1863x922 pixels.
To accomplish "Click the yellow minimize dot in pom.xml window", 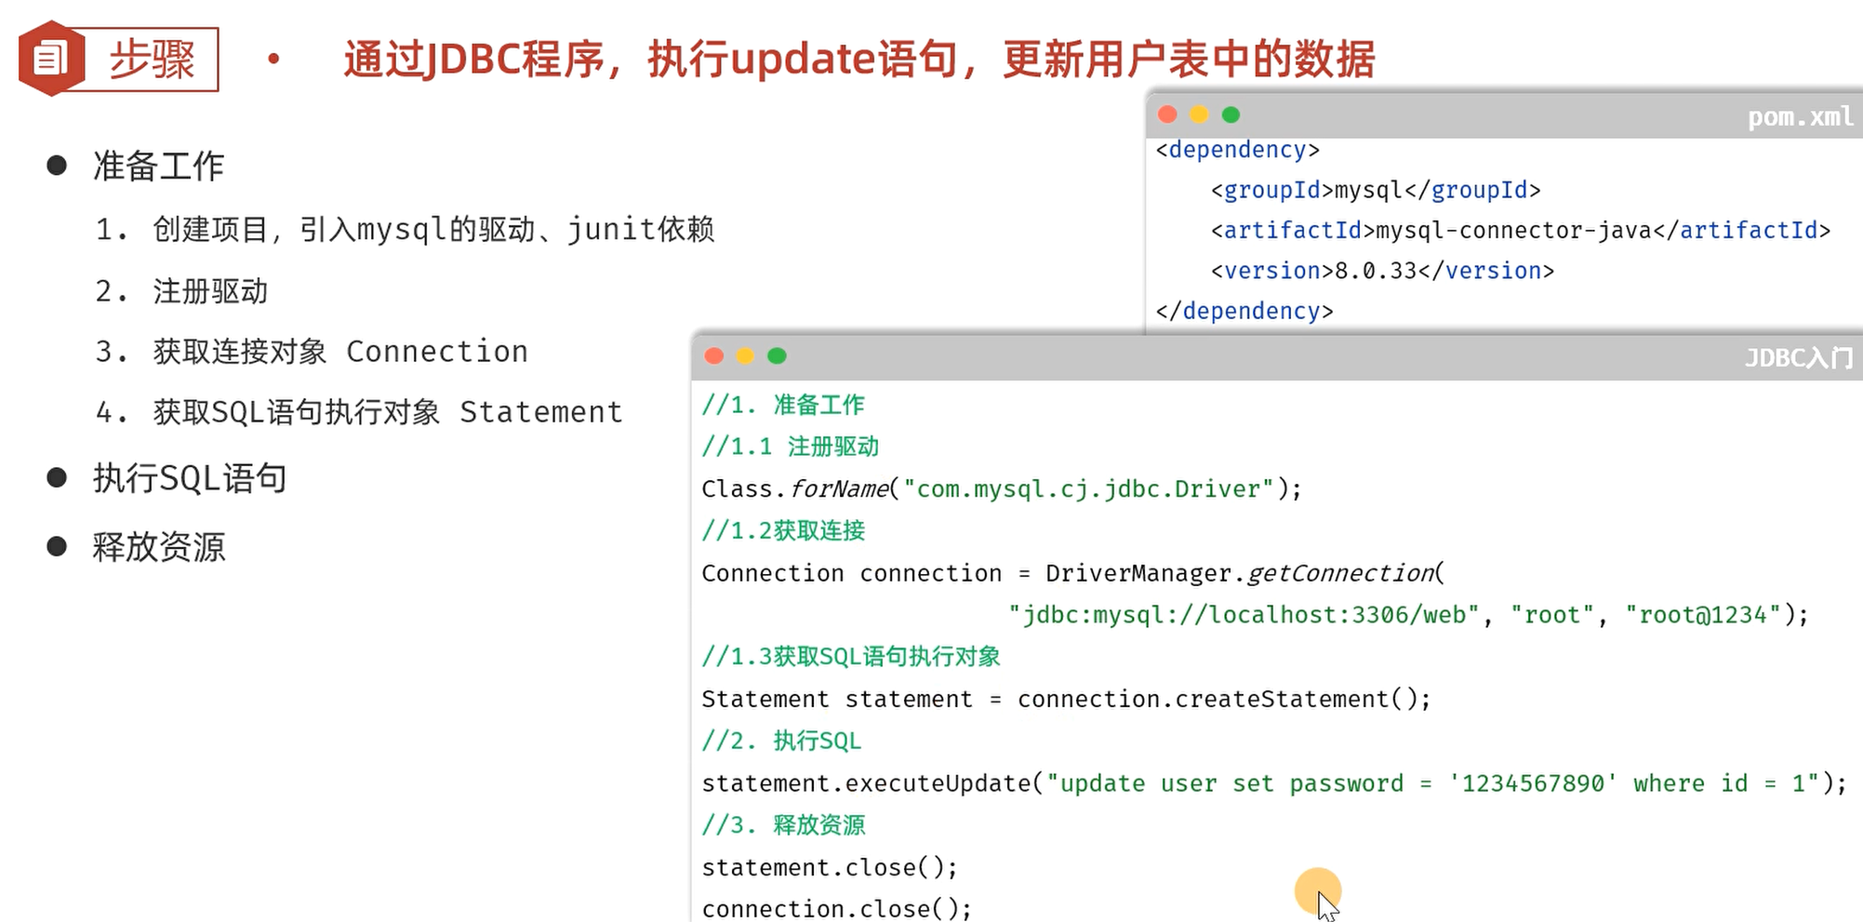I will [1199, 114].
